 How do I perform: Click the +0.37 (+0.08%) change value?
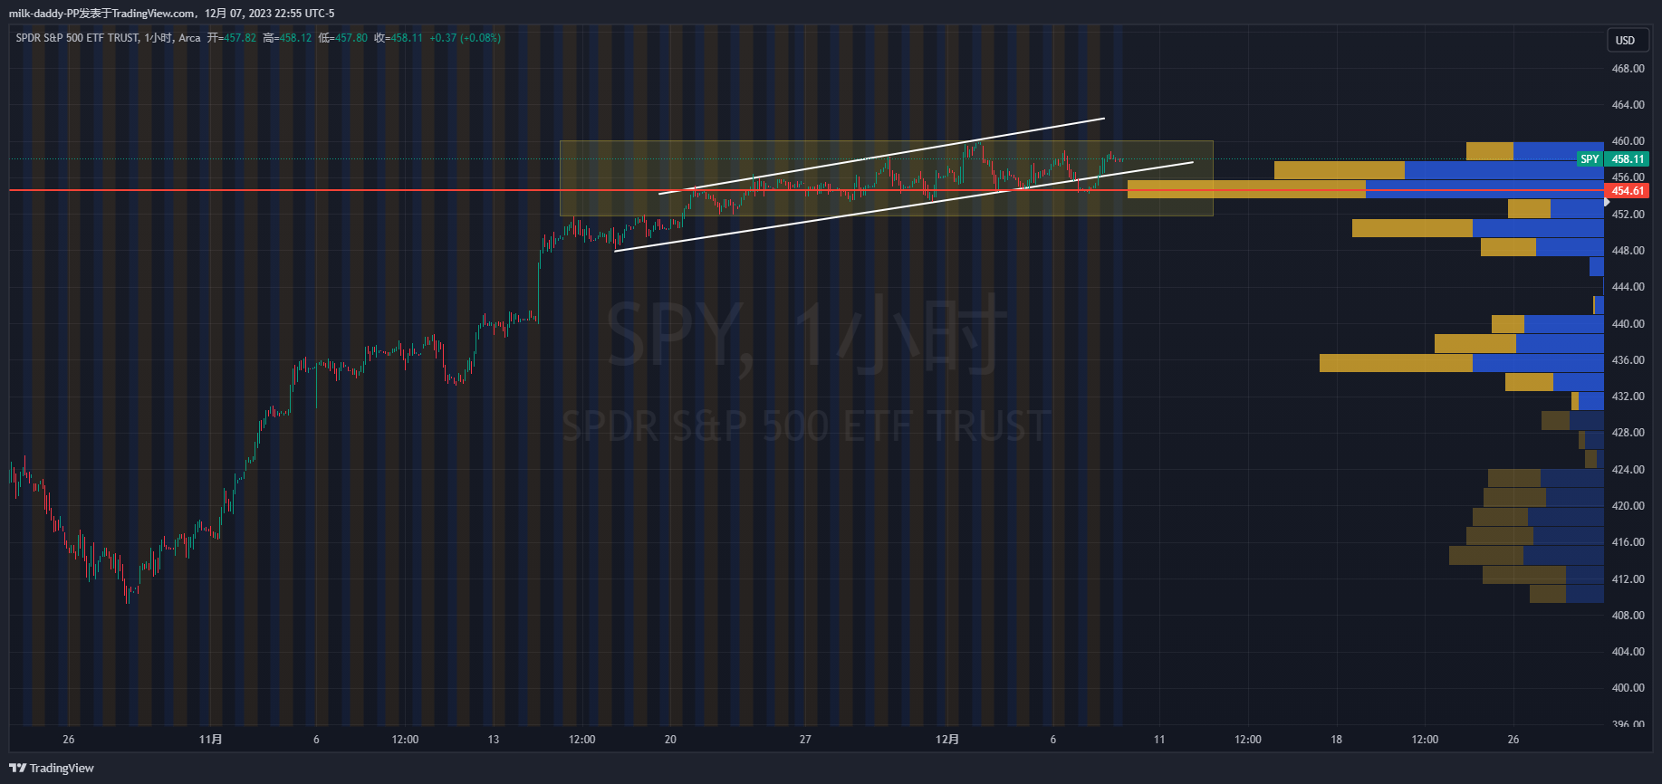tap(465, 38)
